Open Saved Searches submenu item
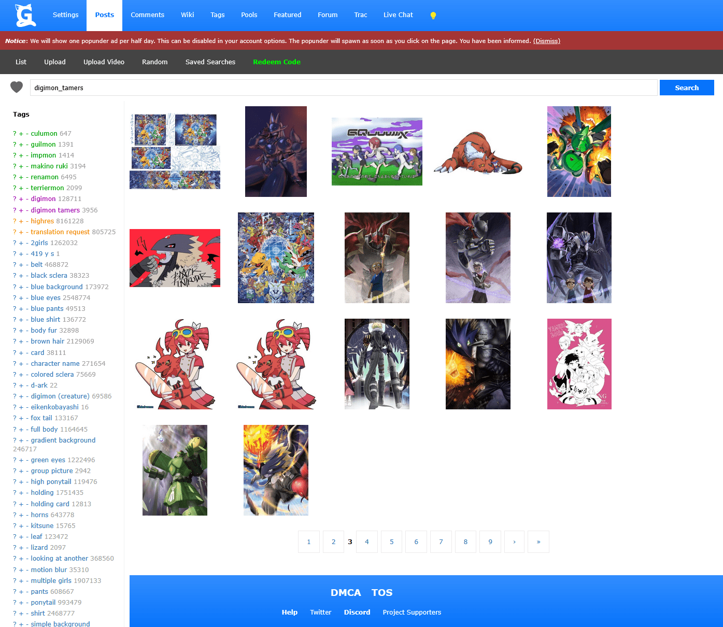 (210, 62)
